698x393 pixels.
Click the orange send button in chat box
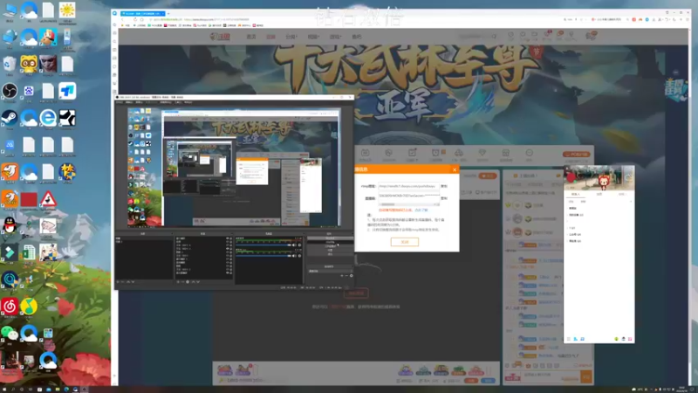tap(586, 377)
